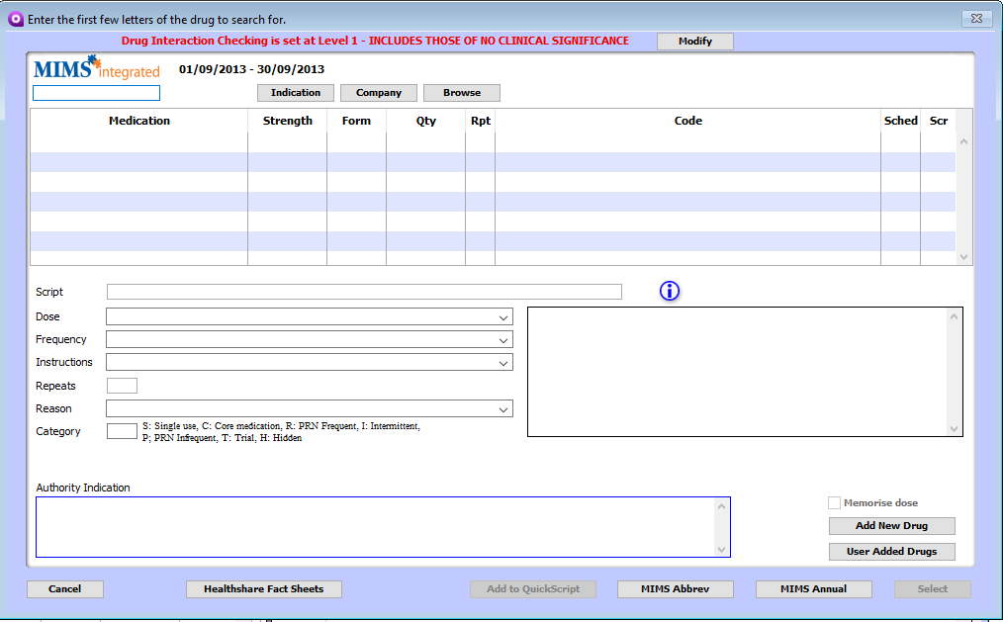
Task: Open the Instructions dropdown
Action: pyautogui.click(x=505, y=362)
